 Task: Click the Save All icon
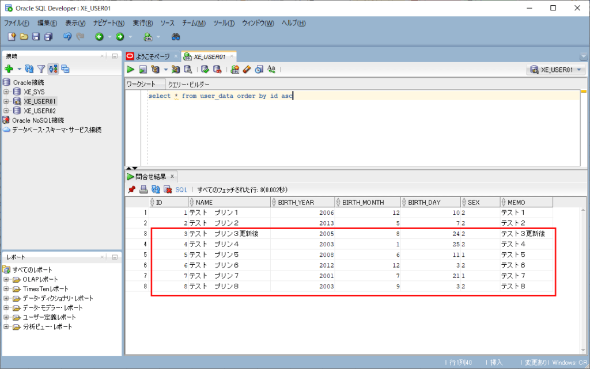[48, 37]
